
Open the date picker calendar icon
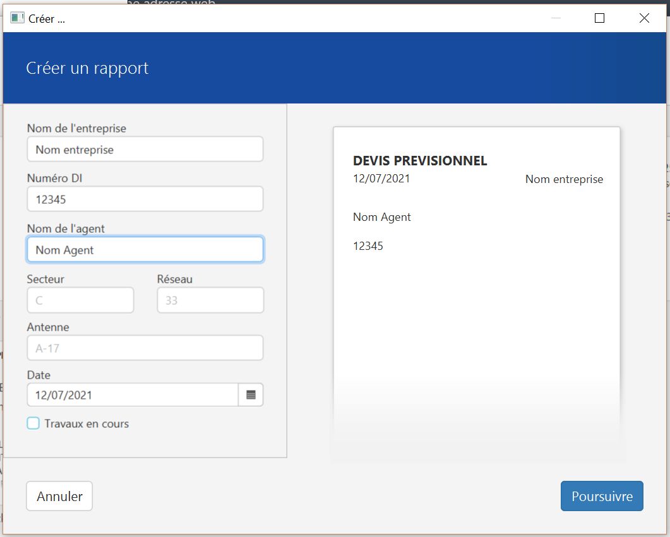[x=251, y=395]
